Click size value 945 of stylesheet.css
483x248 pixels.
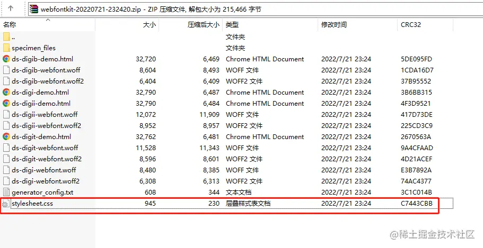coord(150,204)
